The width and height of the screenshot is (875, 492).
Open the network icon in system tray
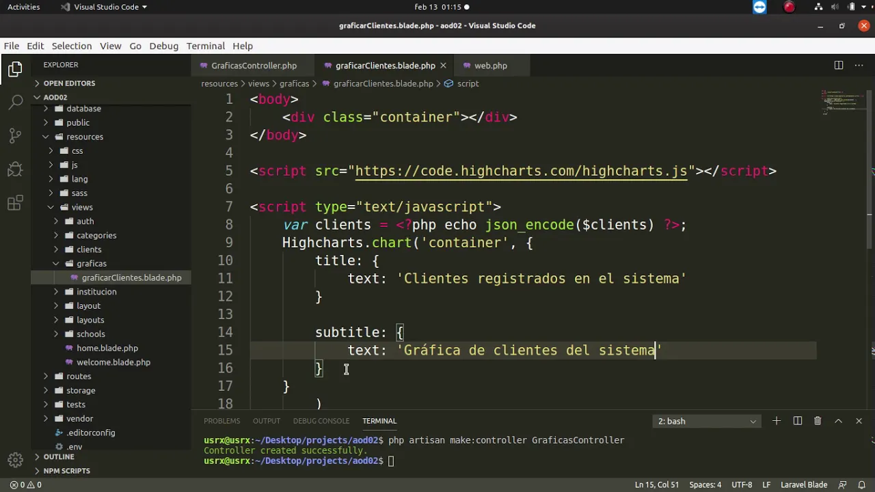click(818, 7)
